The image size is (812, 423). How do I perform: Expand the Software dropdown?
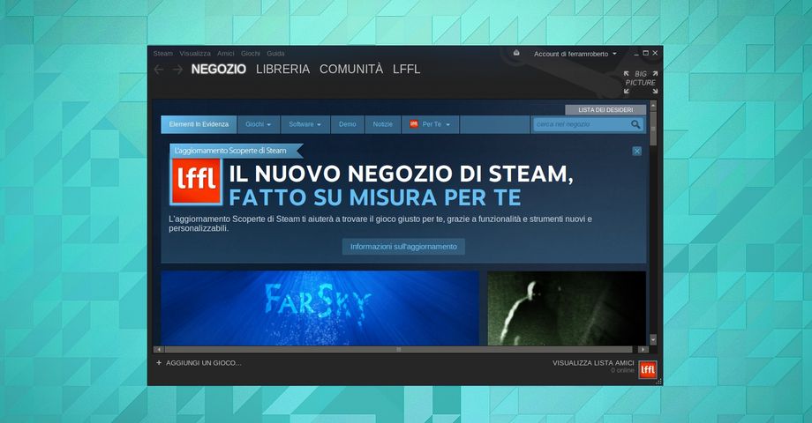click(x=304, y=124)
